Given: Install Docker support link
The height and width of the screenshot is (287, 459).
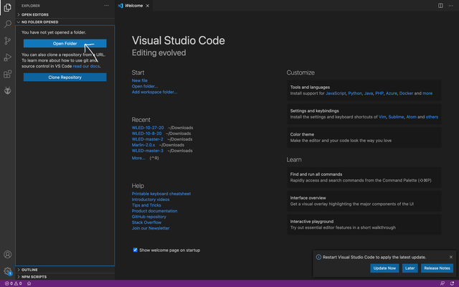Looking at the screenshot, I should pyautogui.click(x=407, y=93).
